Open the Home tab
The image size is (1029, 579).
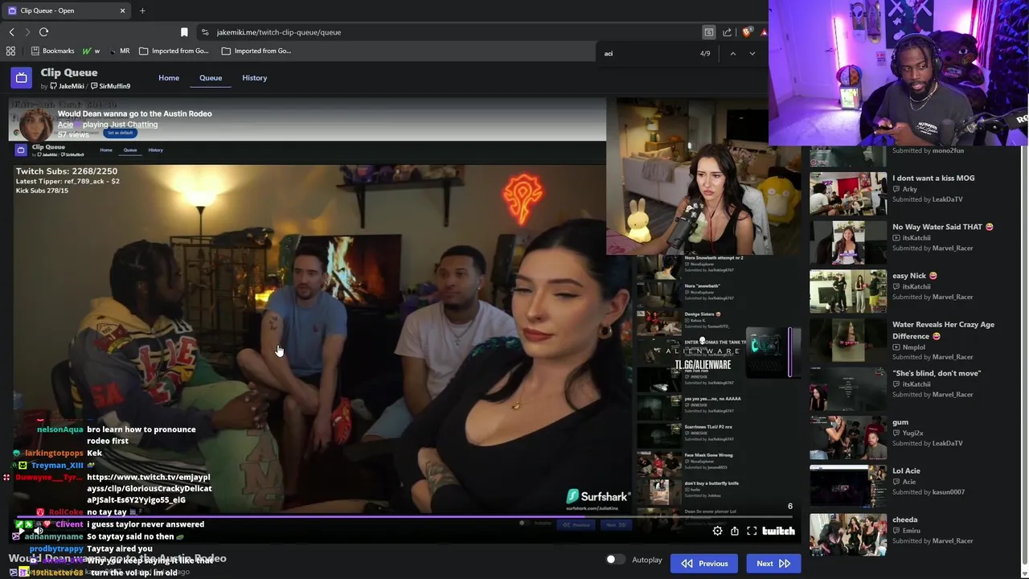169,78
